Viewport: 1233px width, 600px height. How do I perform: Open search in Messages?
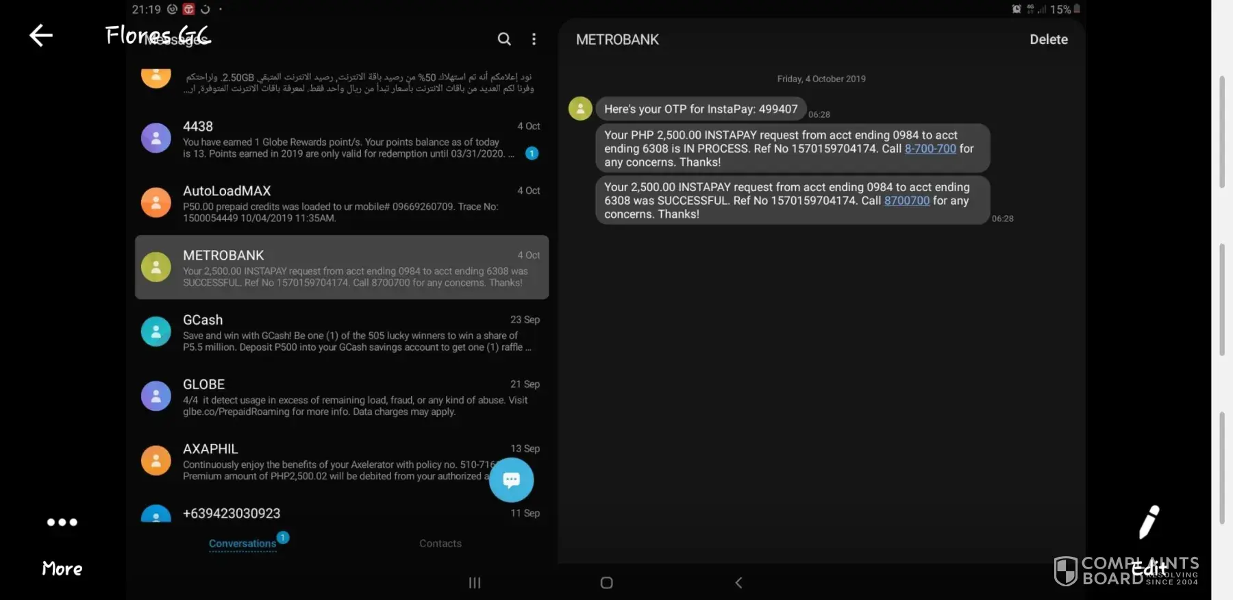click(x=504, y=39)
